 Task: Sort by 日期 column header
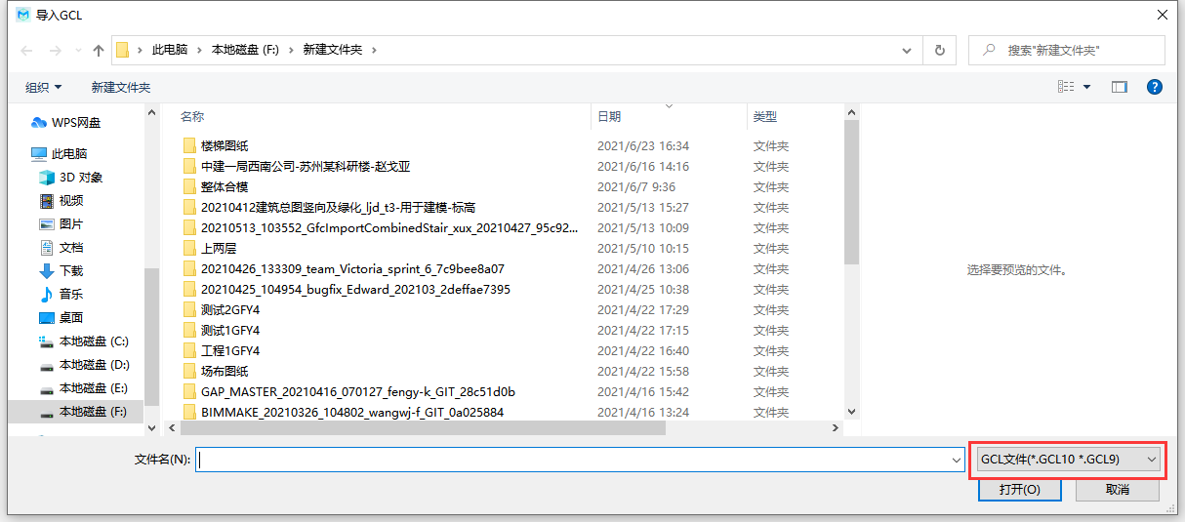click(x=609, y=116)
